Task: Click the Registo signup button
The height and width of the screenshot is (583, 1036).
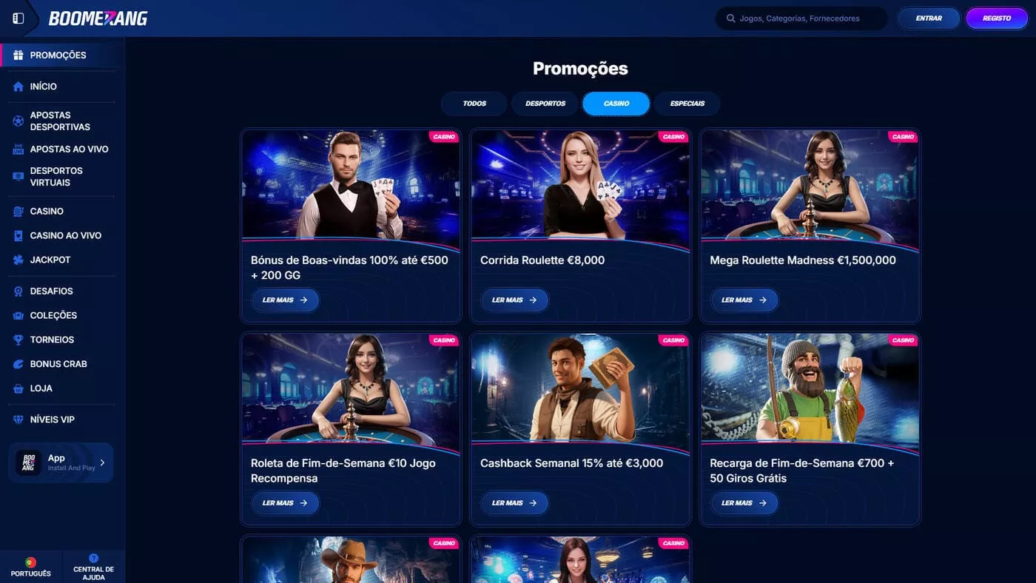Action: point(997,18)
